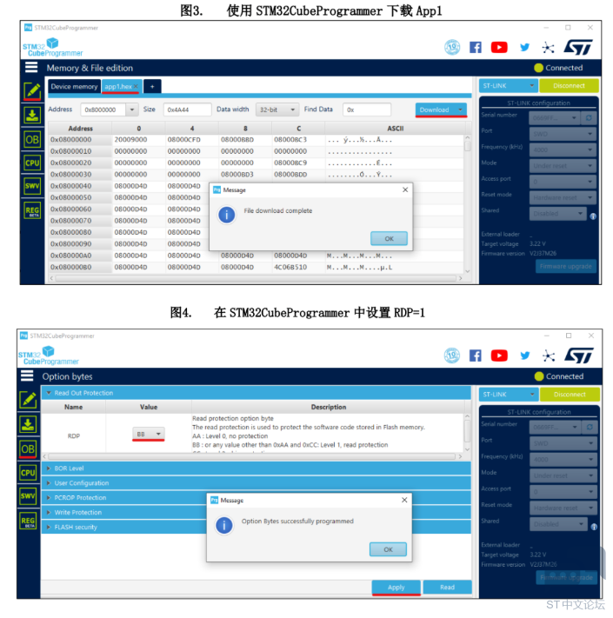613x618 pixels.
Task: Open REG beta icon in Option bytes window
Action: [28, 521]
